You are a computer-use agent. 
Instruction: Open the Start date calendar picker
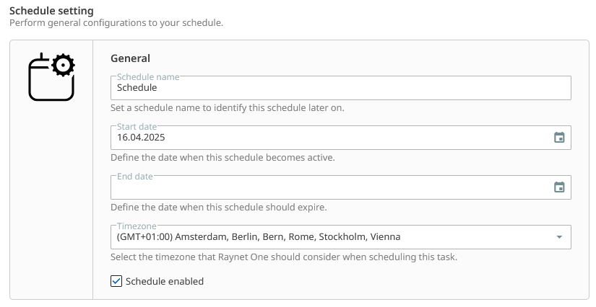(558, 138)
